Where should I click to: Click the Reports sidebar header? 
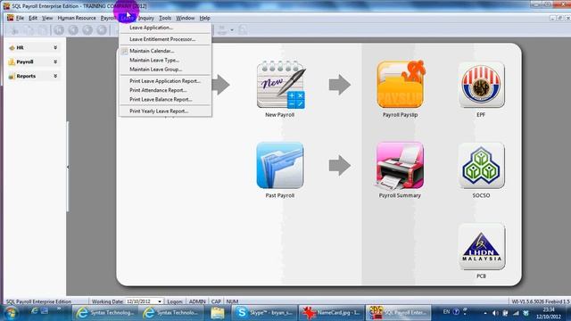pos(33,76)
